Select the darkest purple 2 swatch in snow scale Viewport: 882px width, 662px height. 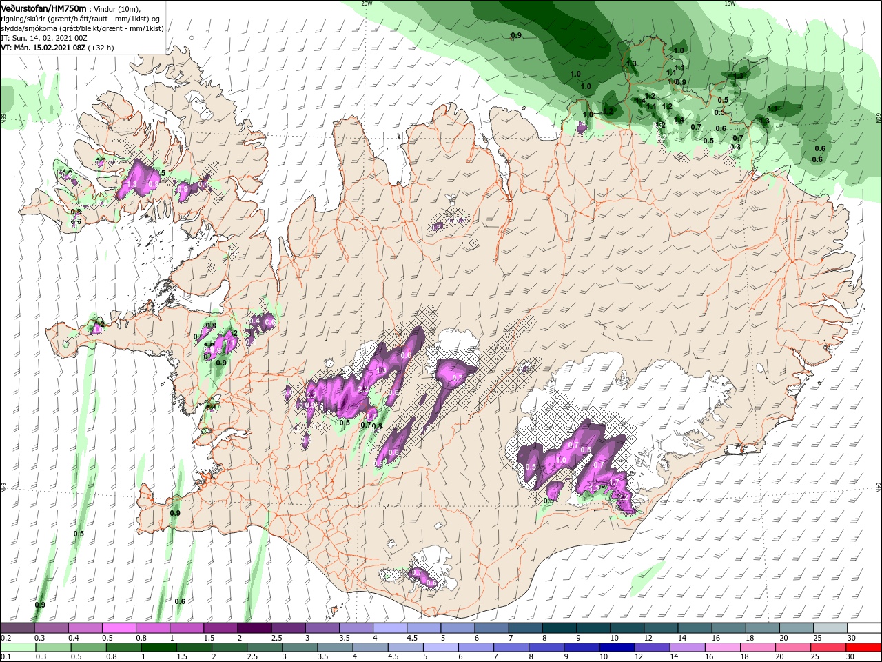pos(254,629)
